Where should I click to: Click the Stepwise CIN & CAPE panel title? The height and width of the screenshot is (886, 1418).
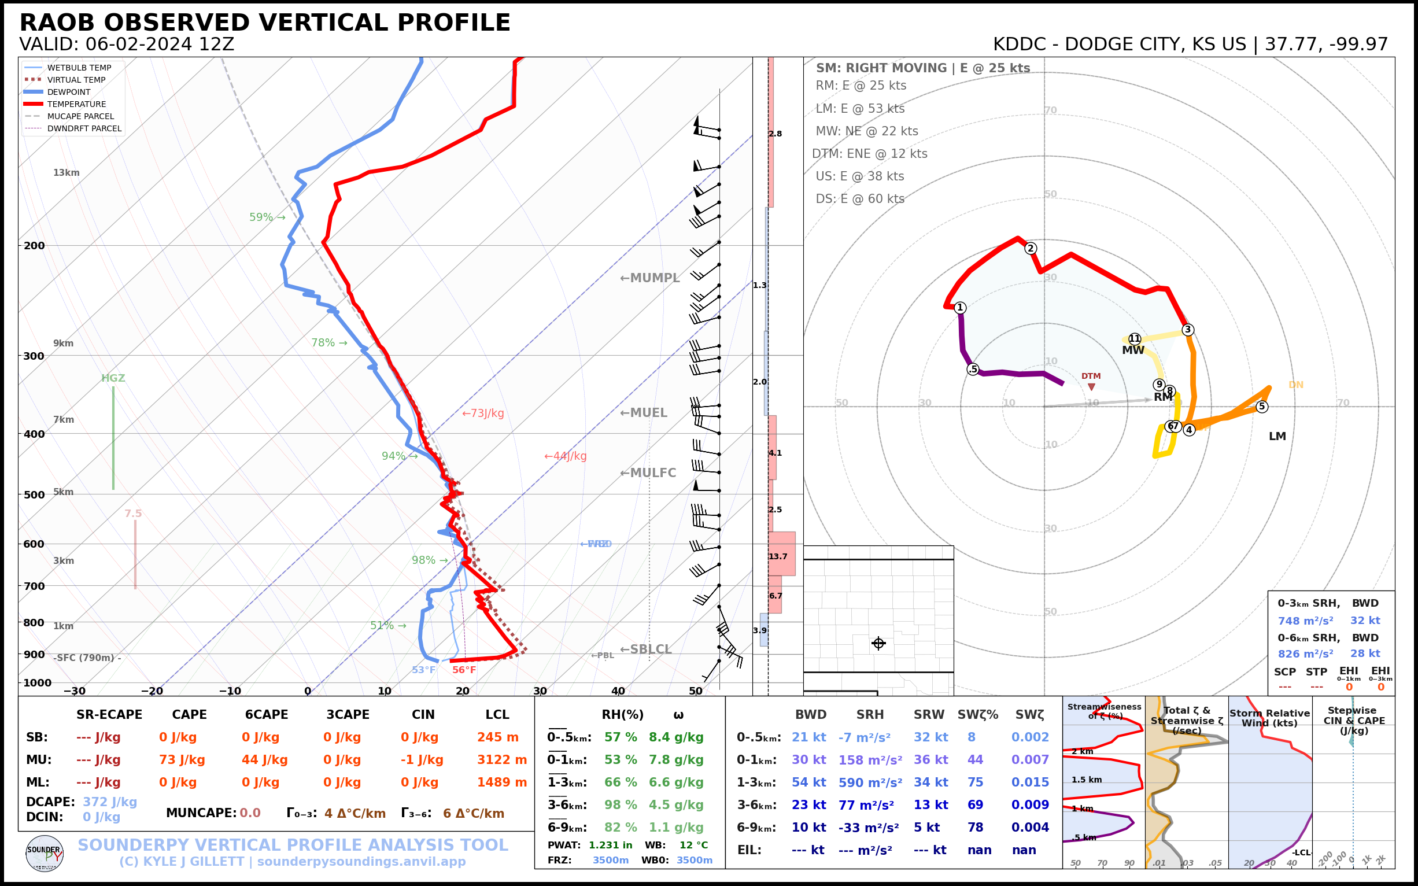point(1354,720)
